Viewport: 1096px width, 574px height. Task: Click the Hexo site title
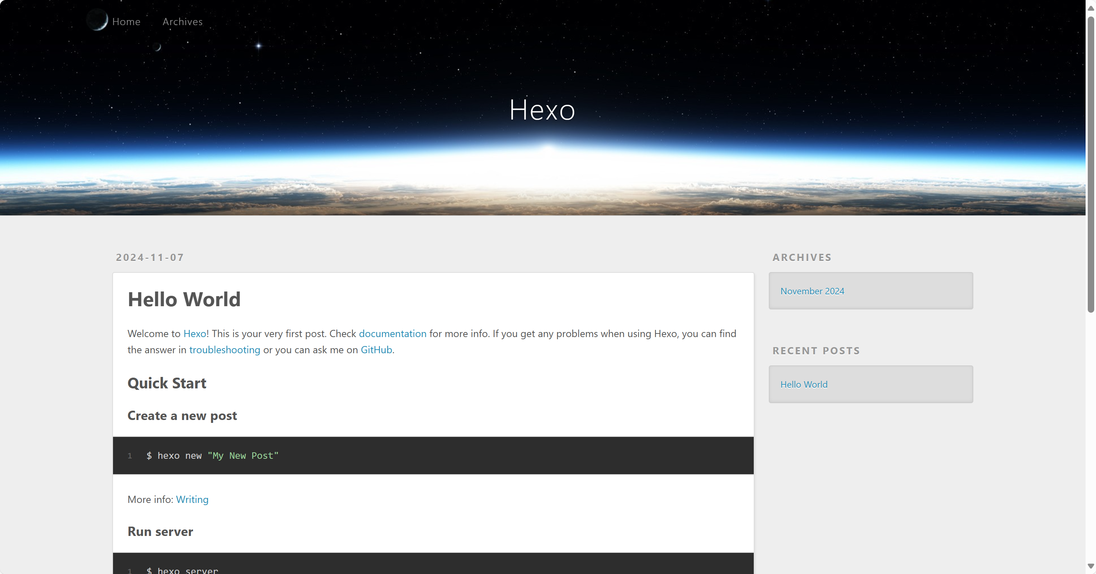(542, 110)
